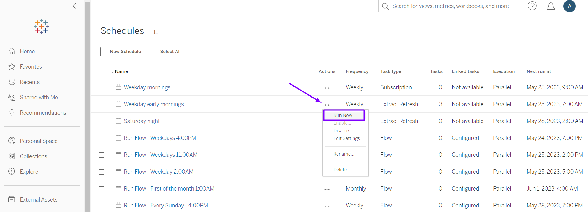588x212 pixels.
Task: Click the Favorites star icon
Action: (x=12, y=67)
